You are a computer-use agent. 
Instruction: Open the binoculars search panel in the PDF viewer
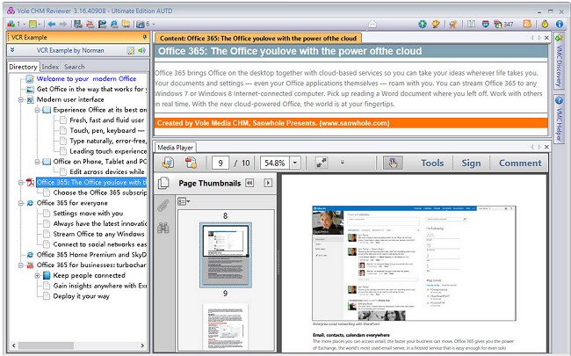click(163, 228)
